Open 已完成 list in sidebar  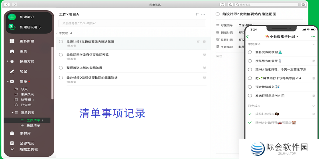click(26, 105)
